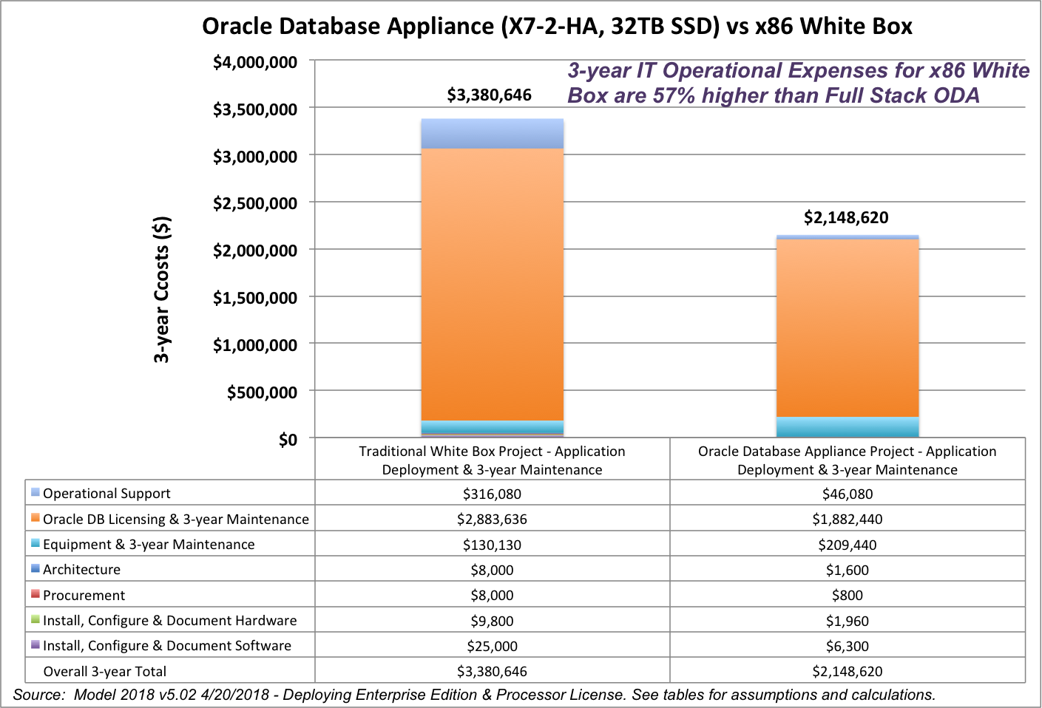Screen dimensions: 1042x708
Task: Click the Overall 3-year Total row label
Action: pyautogui.click(x=105, y=671)
